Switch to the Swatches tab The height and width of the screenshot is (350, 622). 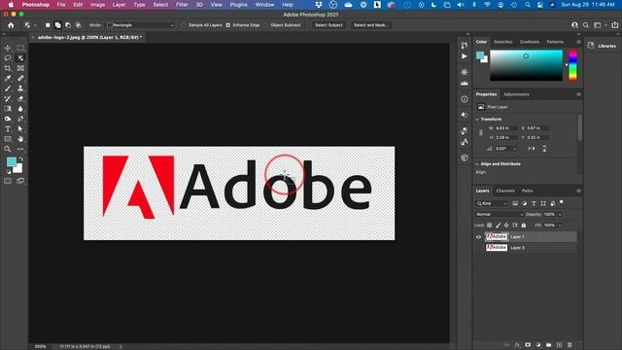click(x=503, y=42)
